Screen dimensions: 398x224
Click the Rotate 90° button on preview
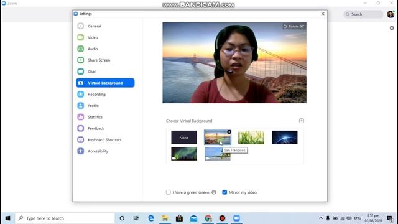tap(294, 26)
